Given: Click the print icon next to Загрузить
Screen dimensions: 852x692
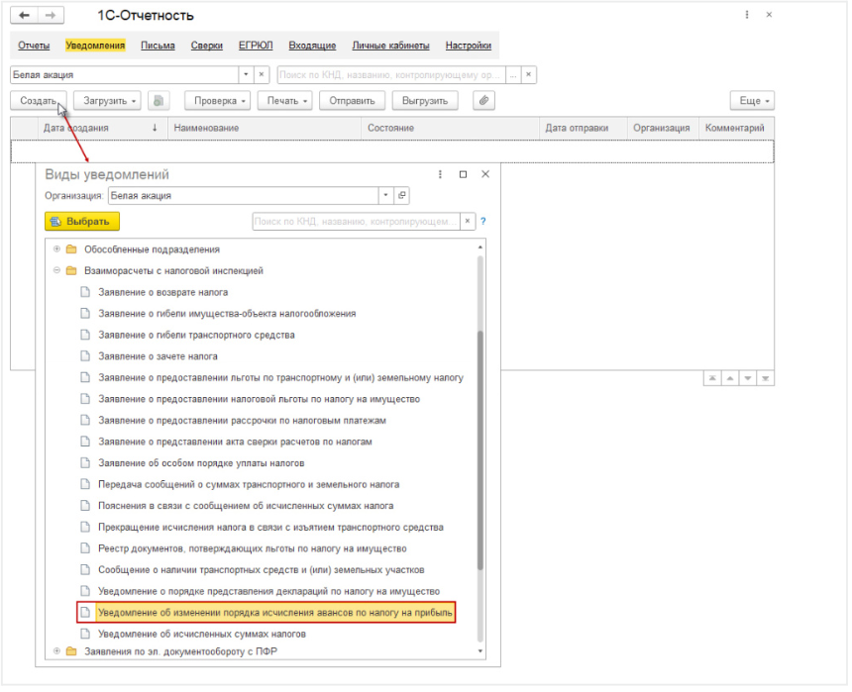Looking at the screenshot, I should (160, 101).
